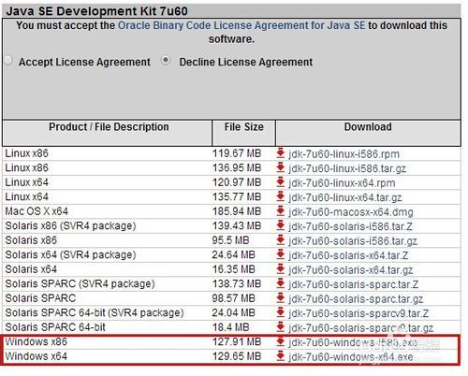The height and width of the screenshot is (376, 468).
Task: Click the 95.5 MB file size cell
Action: pyautogui.click(x=230, y=240)
